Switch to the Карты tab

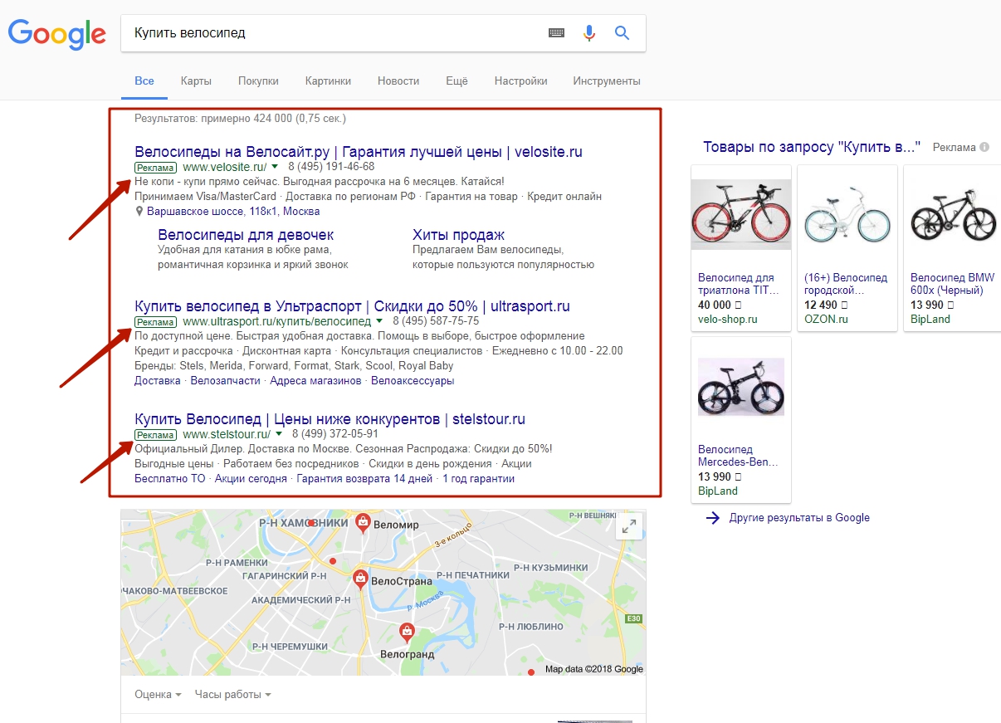(196, 81)
